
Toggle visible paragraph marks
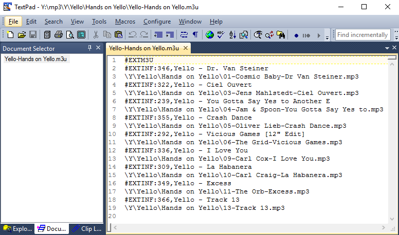point(195,35)
